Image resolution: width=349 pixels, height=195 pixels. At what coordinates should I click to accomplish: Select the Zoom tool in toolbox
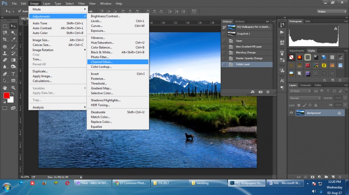(14, 87)
